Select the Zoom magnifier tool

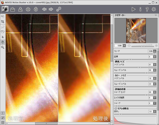(3, 47)
